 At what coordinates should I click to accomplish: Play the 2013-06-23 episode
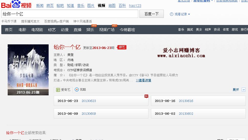(101, 101)
